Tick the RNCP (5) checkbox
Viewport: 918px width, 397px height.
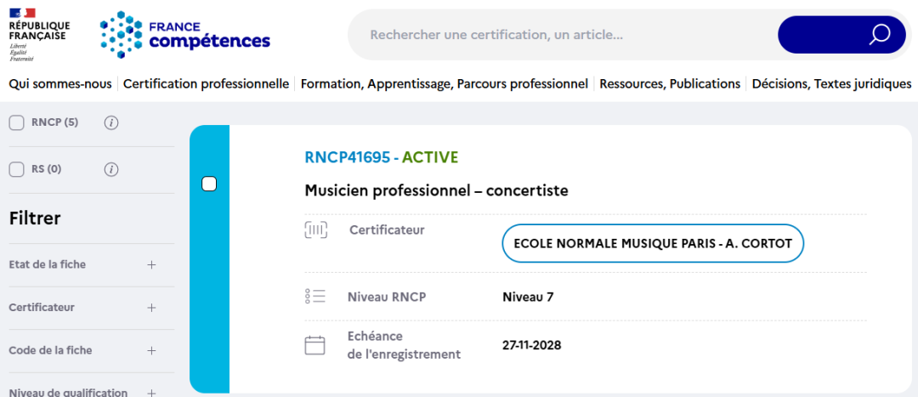[x=16, y=123]
